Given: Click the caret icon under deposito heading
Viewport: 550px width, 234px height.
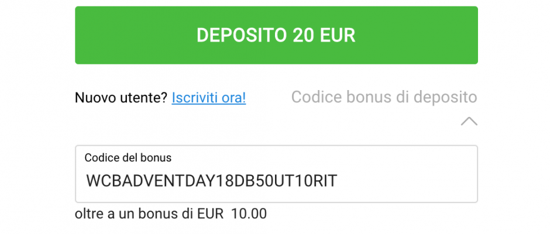Looking at the screenshot, I should pos(469,121).
